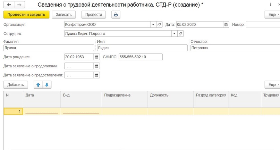Click the printer icon button
The width and height of the screenshot is (280, 150).
(116, 15)
